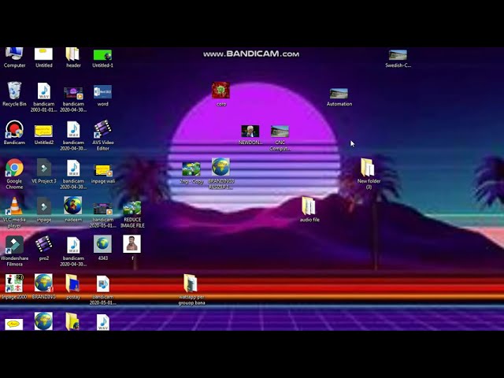Select bandicam 2020-05-01 audio file beside postay

pos(103,289)
